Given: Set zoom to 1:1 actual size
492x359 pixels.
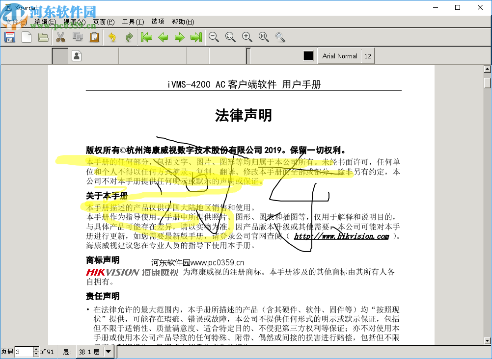Looking at the screenshot, I should 263,37.
